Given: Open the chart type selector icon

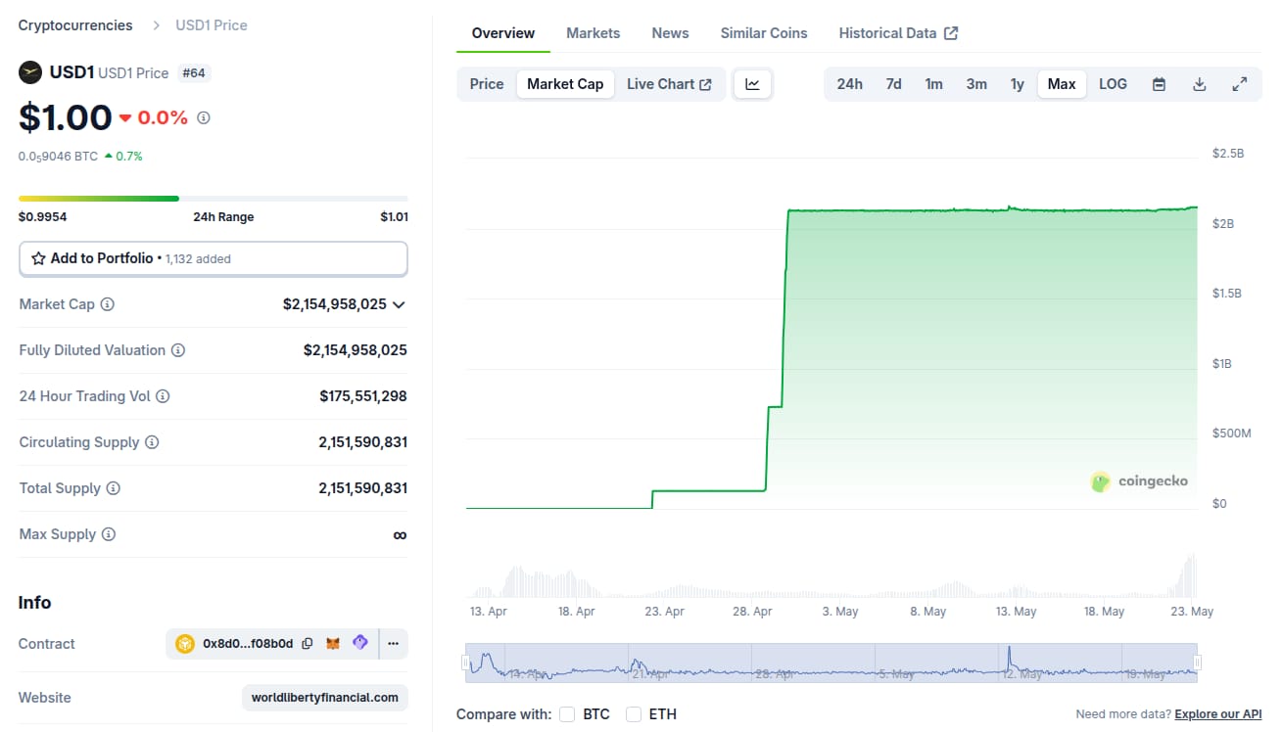Looking at the screenshot, I should point(752,84).
